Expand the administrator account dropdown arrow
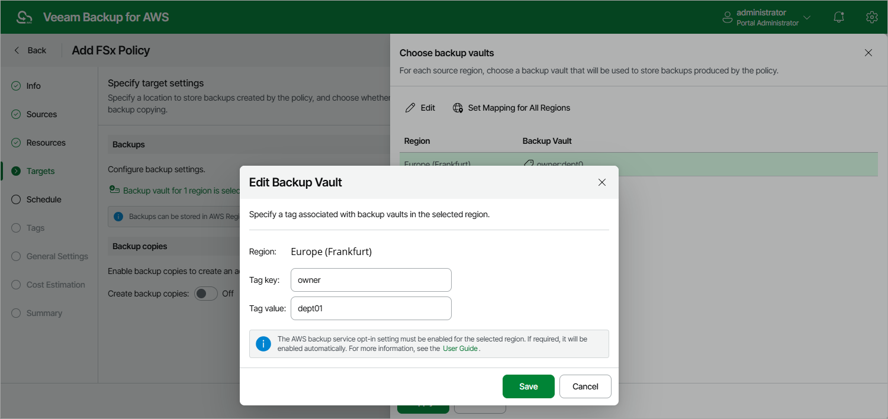Image resolution: width=888 pixels, height=419 pixels. pos(807,18)
